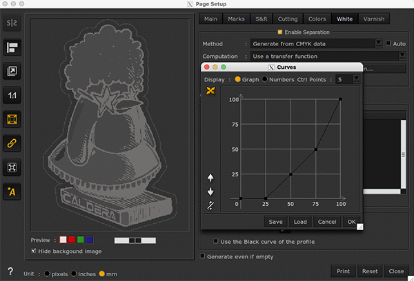Click the preview opacity slider
This screenshot has height=281, width=414.
(x=135, y=240)
